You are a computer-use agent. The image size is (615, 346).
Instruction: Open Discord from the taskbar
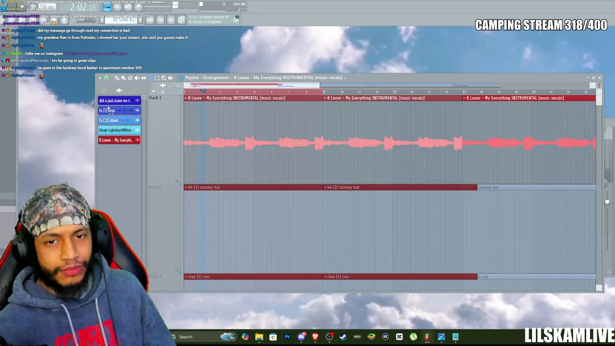click(301, 337)
